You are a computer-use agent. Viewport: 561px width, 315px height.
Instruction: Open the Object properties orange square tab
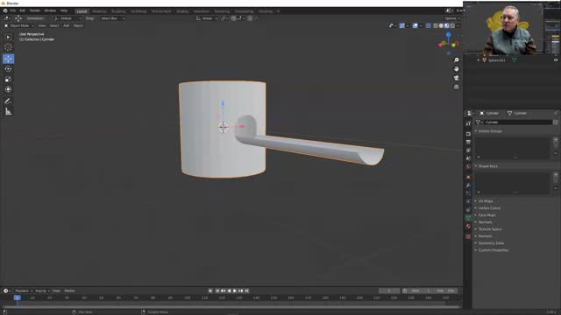(468, 177)
